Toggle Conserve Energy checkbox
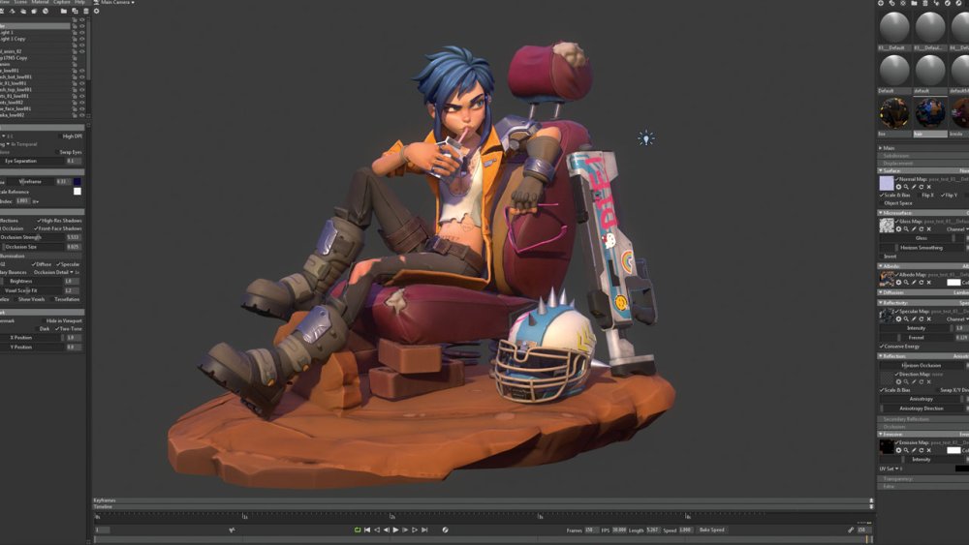This screenshot has height=545, width=969. (882, 347)
